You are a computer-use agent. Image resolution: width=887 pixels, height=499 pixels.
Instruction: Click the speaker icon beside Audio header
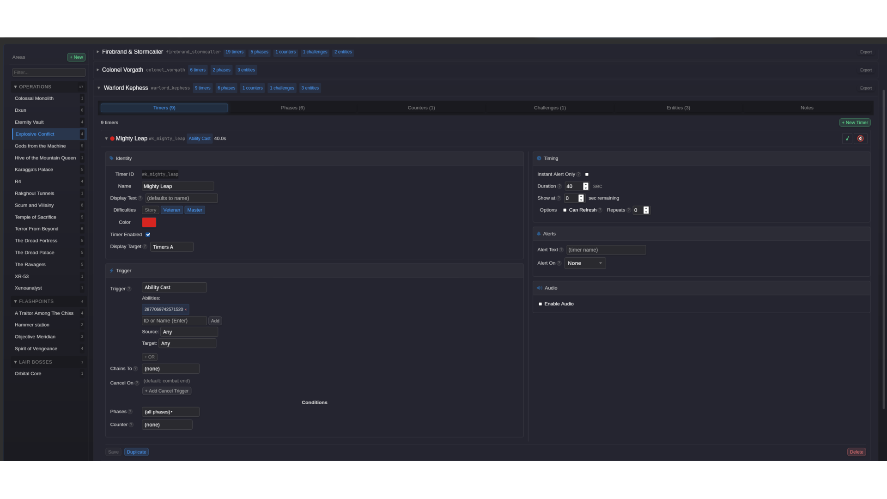click(x=539, y=287)
